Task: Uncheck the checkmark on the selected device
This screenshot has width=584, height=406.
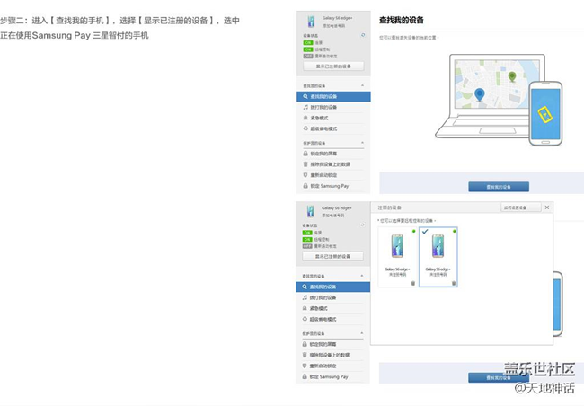Action: click(425, 232)
